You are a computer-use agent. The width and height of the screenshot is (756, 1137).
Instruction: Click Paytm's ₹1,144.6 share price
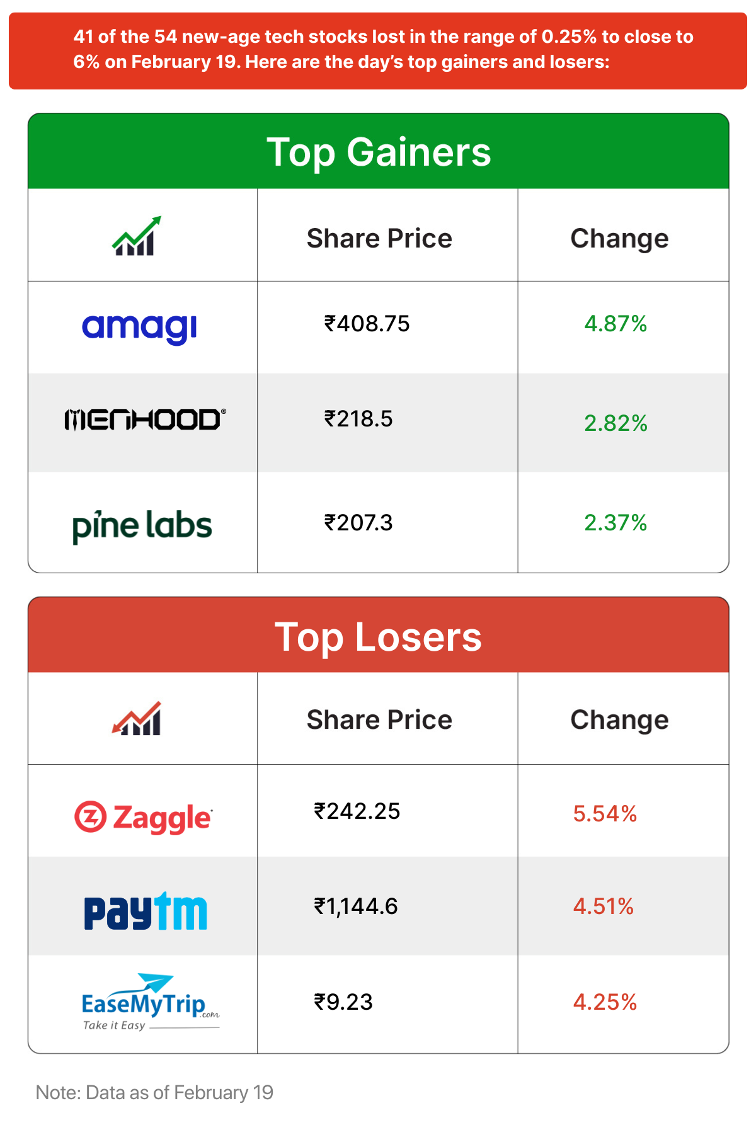coord(356,906)
